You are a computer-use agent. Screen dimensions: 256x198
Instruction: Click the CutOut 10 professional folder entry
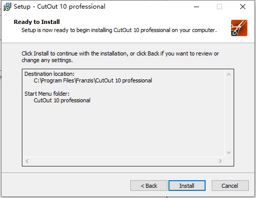(62, 100)
